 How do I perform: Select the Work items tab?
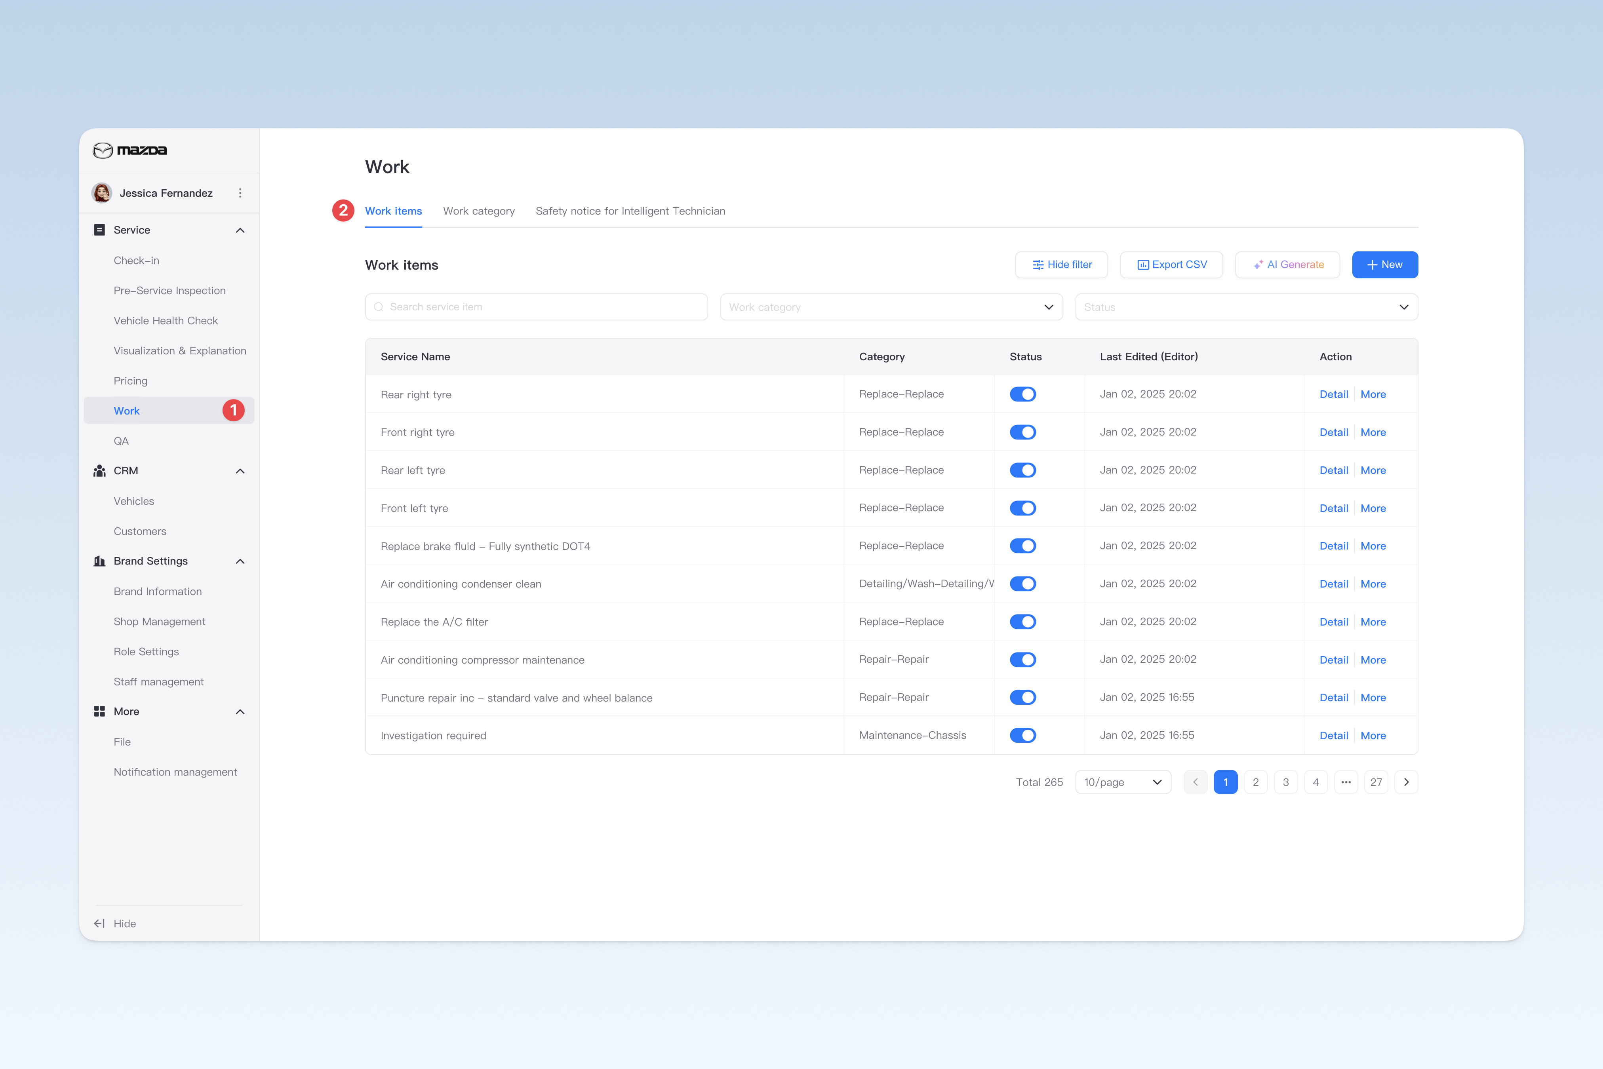pyautogui.click(x=393, y=211)
